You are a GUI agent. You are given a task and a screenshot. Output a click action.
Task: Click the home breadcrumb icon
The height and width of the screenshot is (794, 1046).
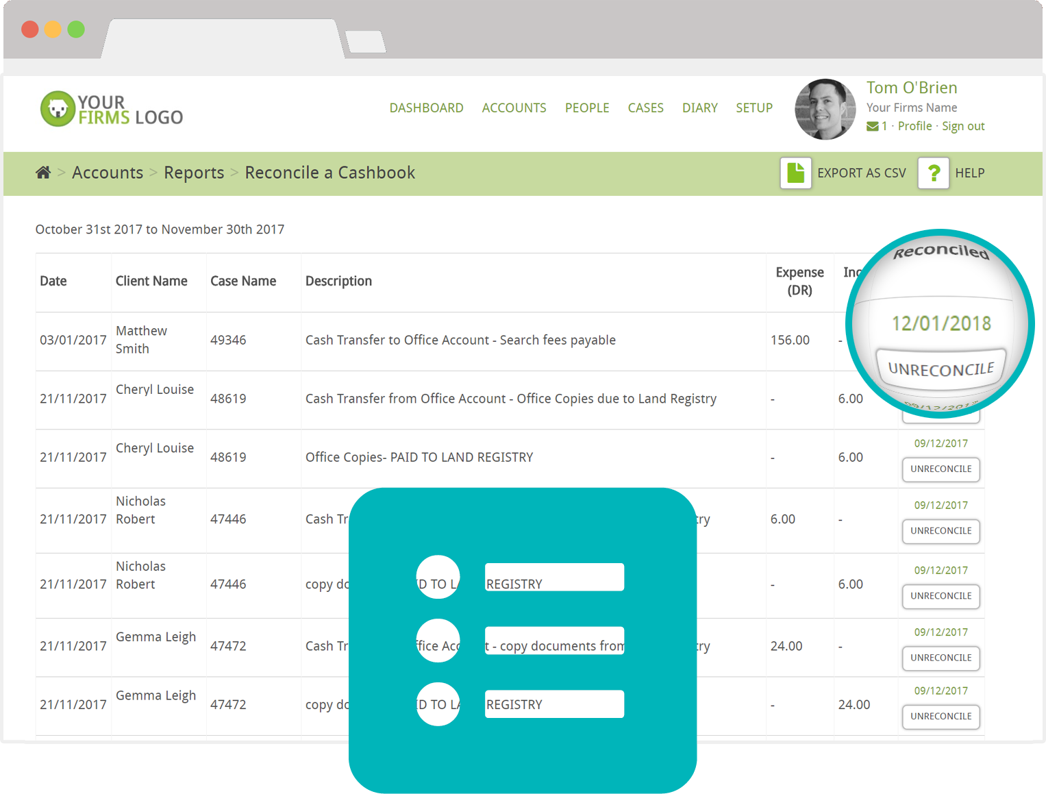click(x=43, y=173)
